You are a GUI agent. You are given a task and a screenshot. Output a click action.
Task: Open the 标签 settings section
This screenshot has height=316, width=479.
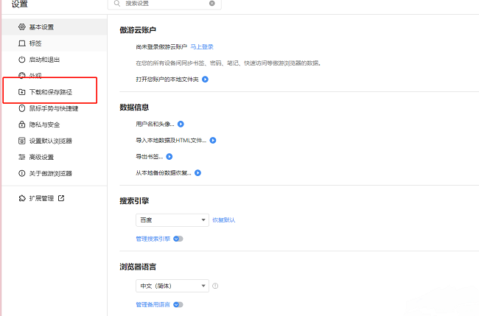coord(35,43)
